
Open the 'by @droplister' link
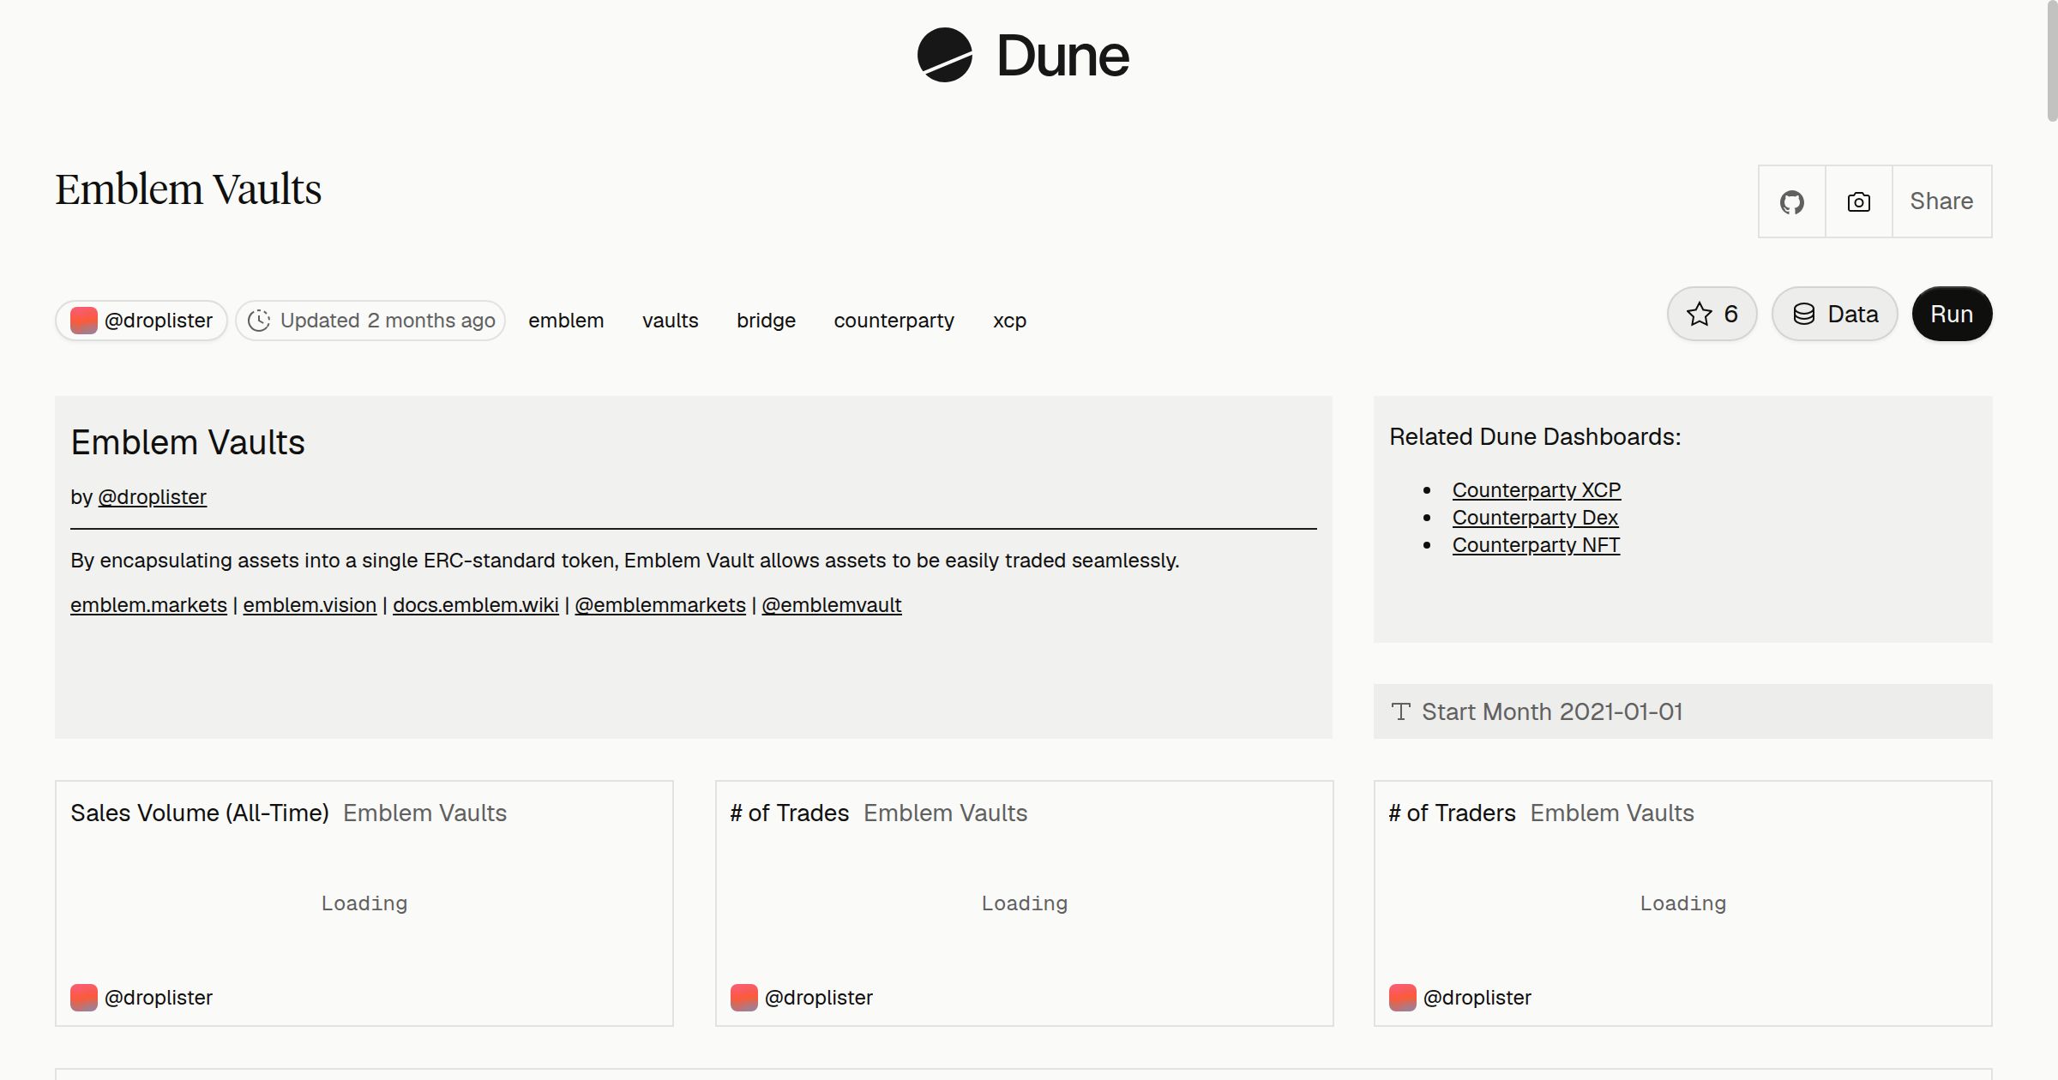(x=152, y=497)
